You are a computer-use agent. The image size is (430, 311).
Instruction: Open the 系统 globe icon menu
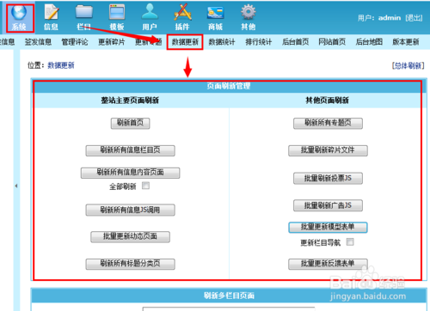[x=19, y=17]
